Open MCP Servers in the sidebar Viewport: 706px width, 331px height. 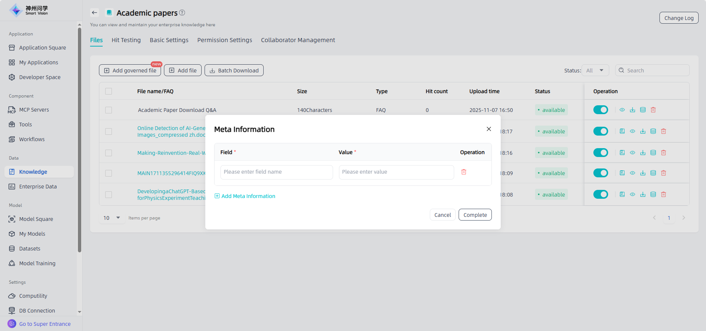pyautogui.click(x=34, y=110)
